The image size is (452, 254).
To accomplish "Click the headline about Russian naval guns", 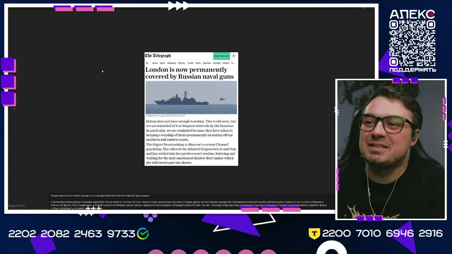I will tap(190, 73).
